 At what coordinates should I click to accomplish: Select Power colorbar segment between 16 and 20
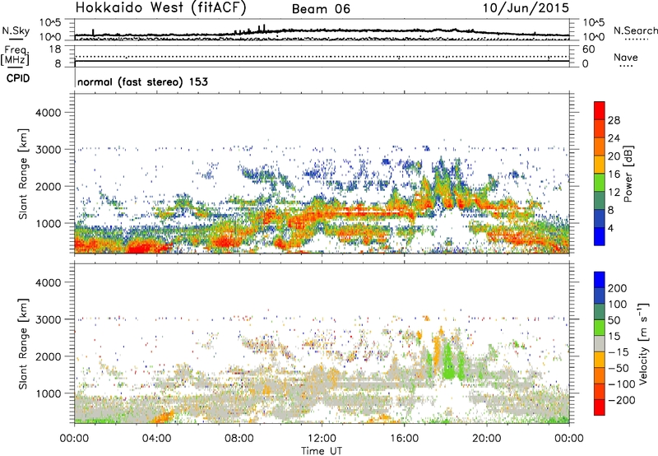tap(600, 165)
